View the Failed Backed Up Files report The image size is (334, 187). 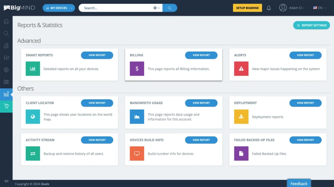(305, 140)
